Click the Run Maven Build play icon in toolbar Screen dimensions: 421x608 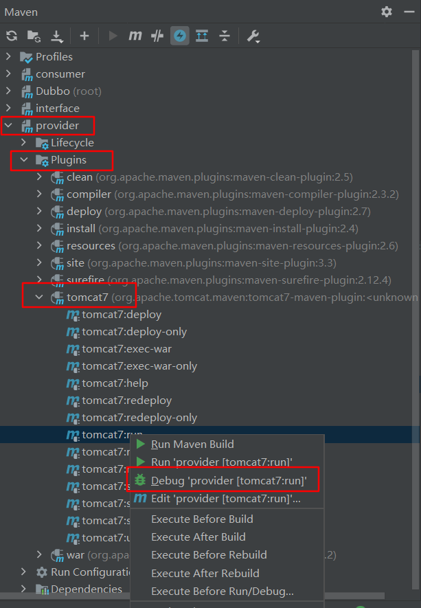(113, 36)
